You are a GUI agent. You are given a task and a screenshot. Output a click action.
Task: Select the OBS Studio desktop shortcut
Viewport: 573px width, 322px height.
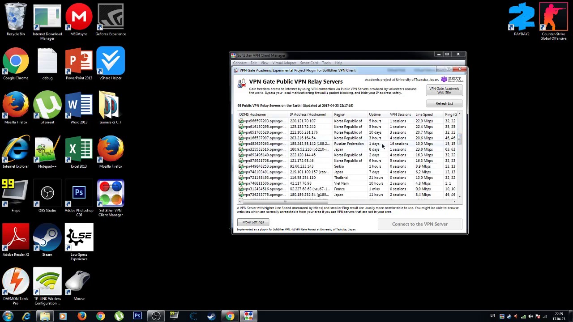47,196
